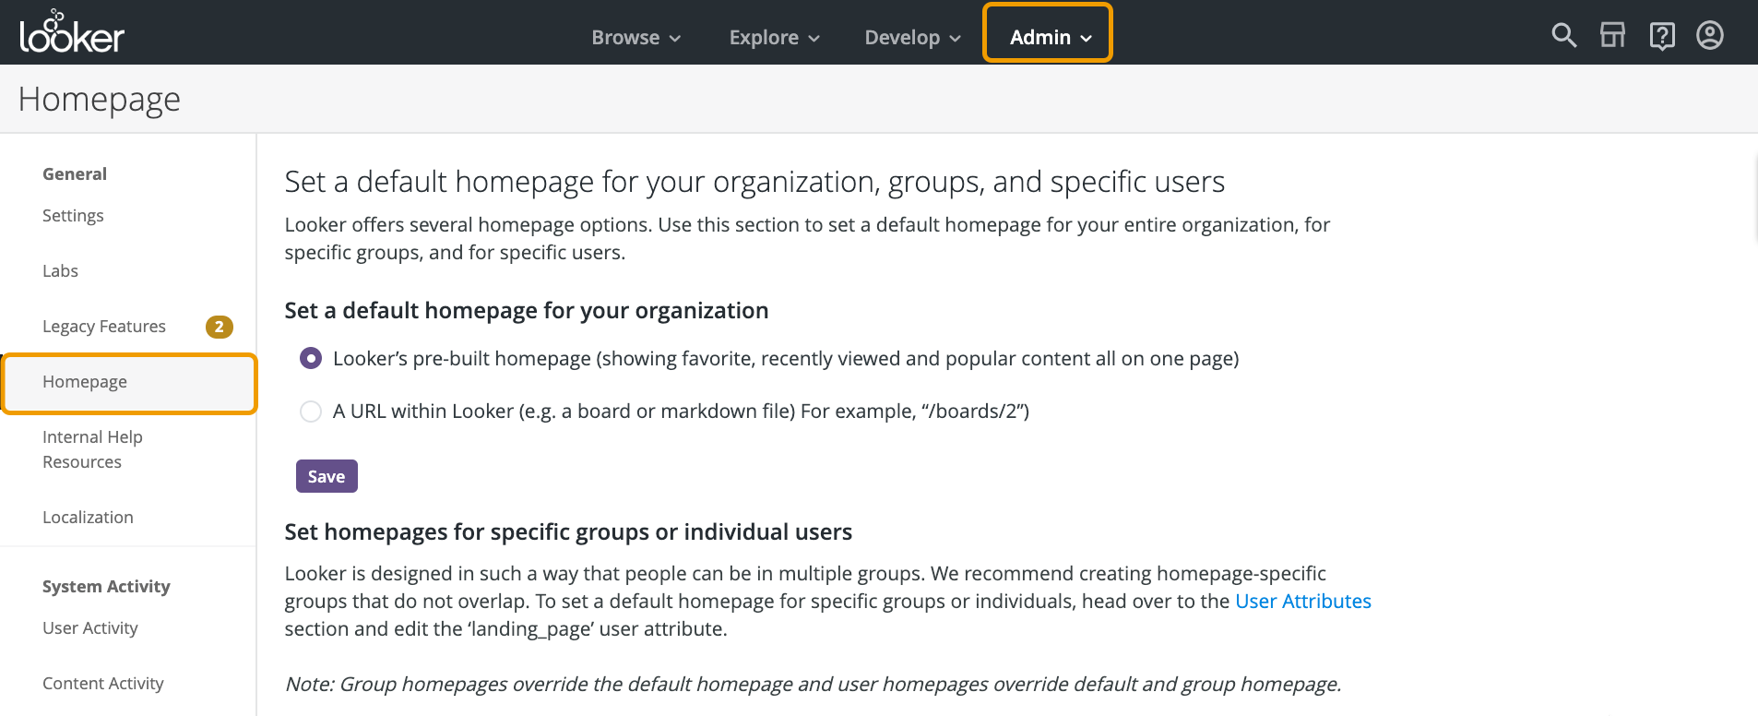1758x716 pixels.
Task: Expand the Browse dropdown menu
Action: click(635, 38)
